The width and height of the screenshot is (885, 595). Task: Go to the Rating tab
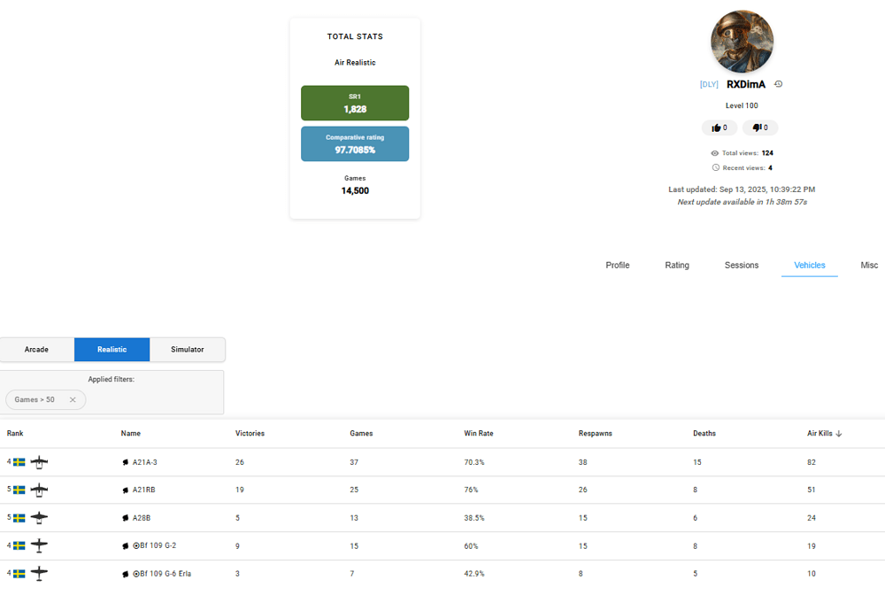[x=676, y=266]
